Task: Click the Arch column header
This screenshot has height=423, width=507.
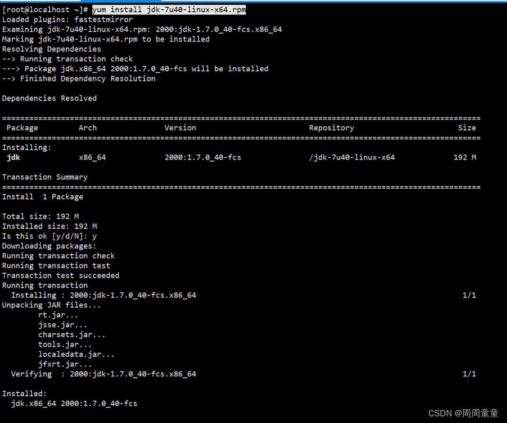Action: pyautogui.click(x=87, y=127)
